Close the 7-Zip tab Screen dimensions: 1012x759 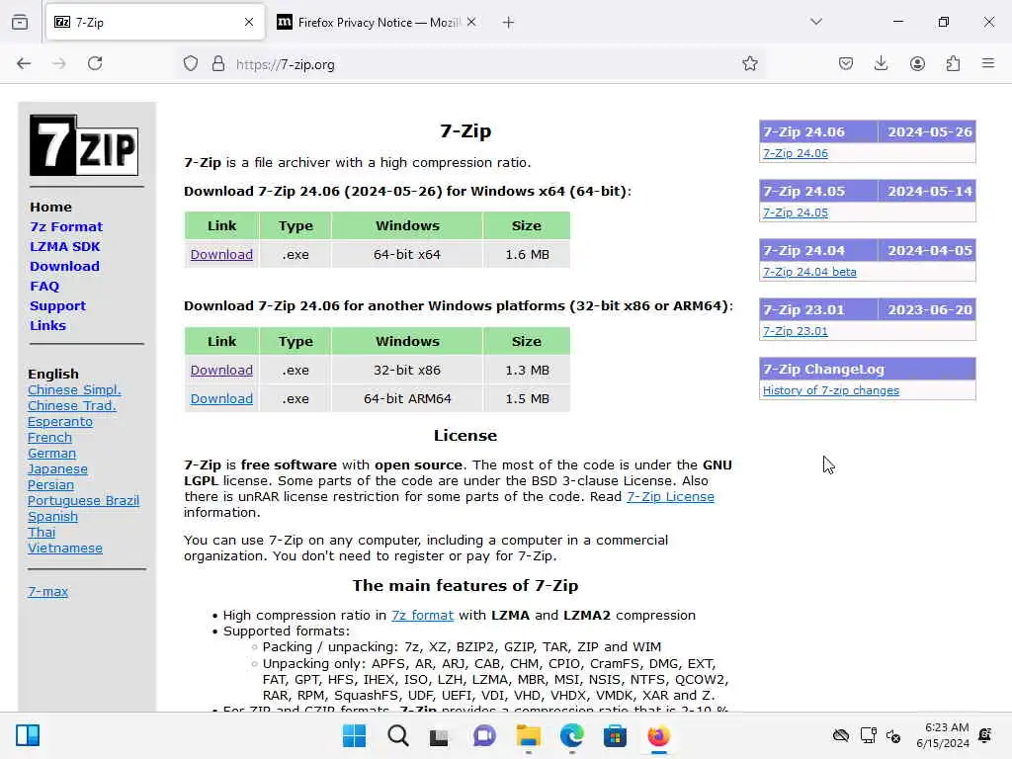click(249, 23)
